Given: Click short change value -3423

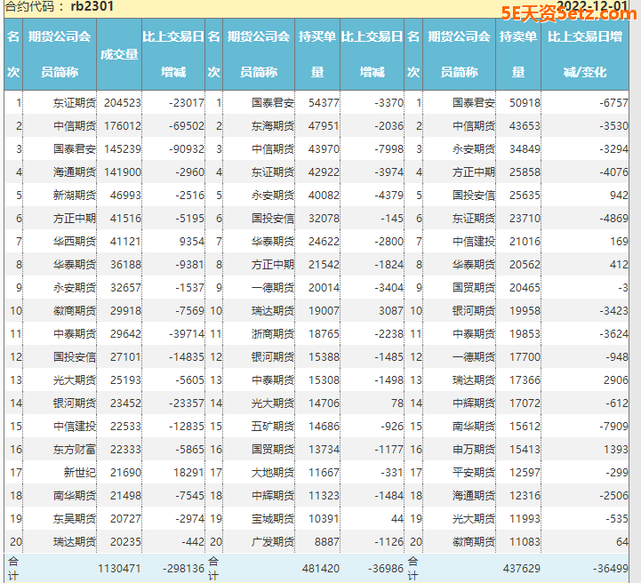Looking at the screenshot, I should coord(613,311).
